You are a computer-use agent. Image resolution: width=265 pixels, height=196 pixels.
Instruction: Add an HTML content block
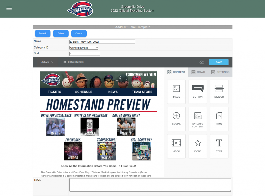click(219, 119)
